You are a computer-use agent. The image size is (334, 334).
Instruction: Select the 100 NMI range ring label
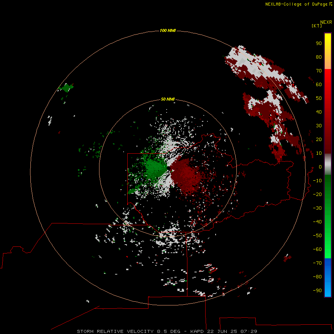pyautogui.click(x=168, y=30)
